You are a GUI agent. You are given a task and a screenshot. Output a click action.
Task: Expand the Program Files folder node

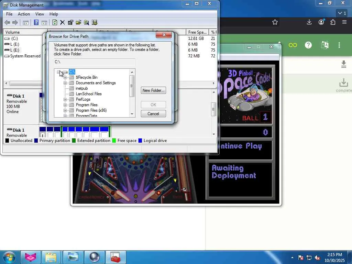tap(65, 105)
